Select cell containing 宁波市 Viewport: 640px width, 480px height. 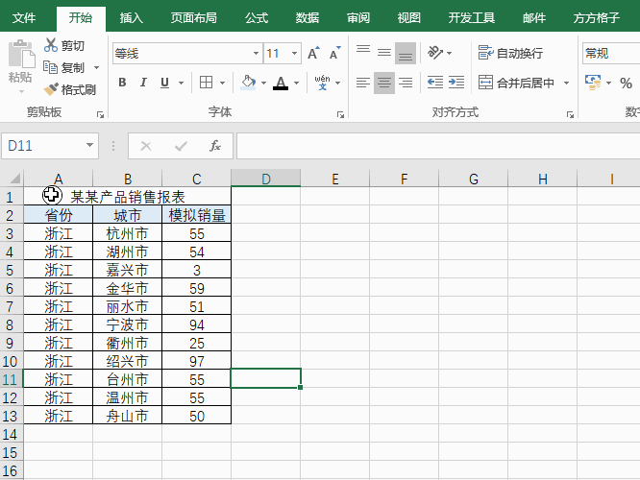coord(128,324)
